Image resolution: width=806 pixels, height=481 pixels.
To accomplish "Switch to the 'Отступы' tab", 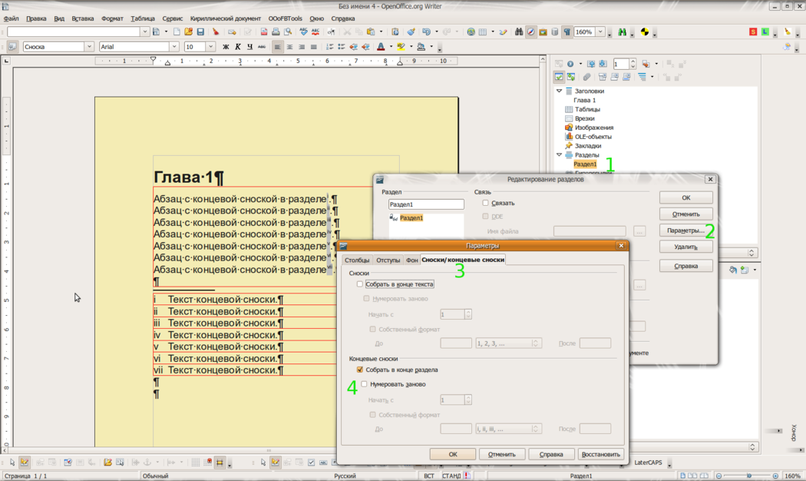I will coord(388,260).
